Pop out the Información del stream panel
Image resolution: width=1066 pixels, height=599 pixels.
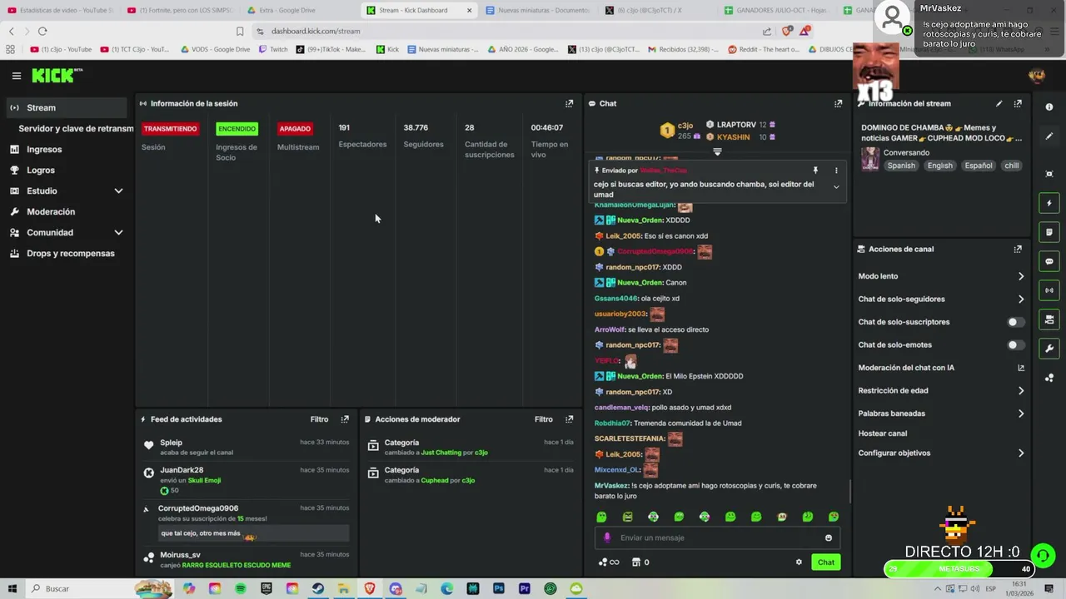[1018, 104]
